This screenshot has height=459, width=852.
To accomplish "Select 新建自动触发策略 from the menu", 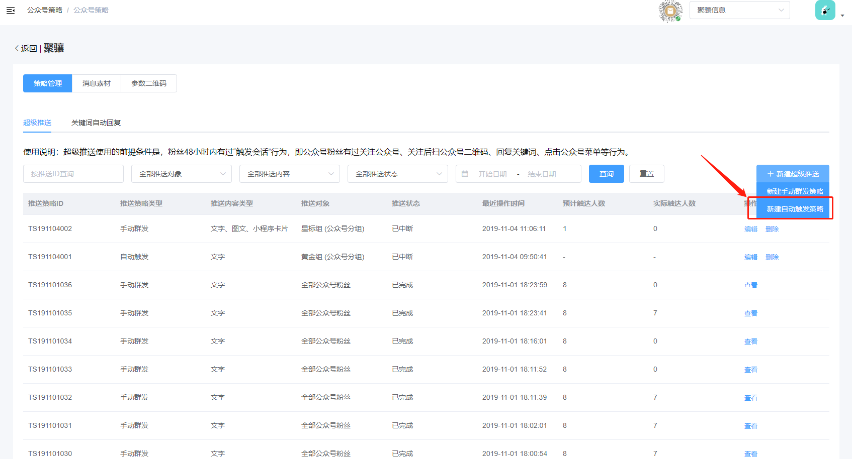I will point(794,209).
